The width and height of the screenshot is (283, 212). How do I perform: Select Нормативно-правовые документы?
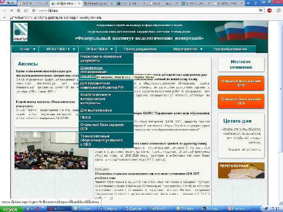pos(106,58)
